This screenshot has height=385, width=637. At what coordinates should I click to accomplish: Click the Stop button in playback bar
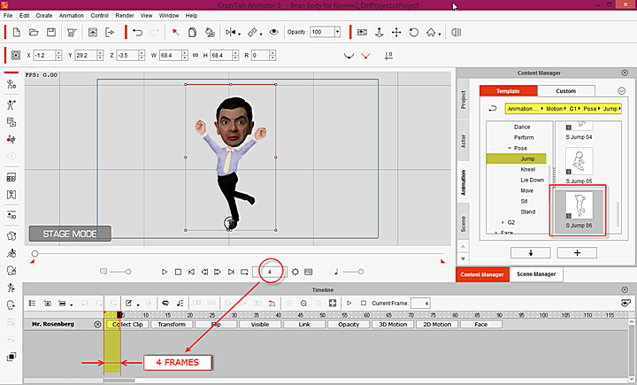tap(178, 272)
